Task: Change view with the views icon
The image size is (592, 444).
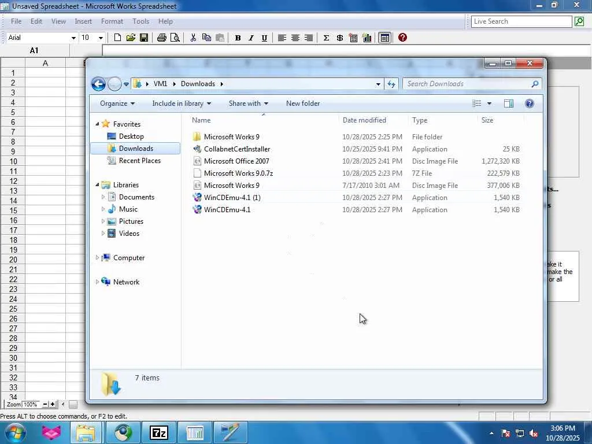Action: click(x=477, y=103)
